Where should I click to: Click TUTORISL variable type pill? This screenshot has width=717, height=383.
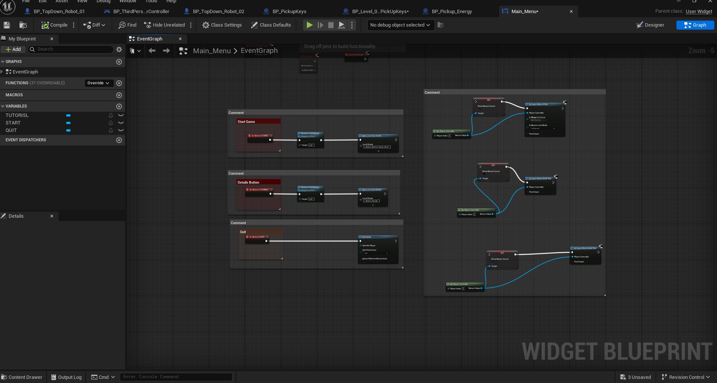[x=68, y=115]
